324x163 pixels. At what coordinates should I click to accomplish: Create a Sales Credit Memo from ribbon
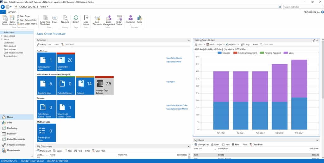point(27,24)
